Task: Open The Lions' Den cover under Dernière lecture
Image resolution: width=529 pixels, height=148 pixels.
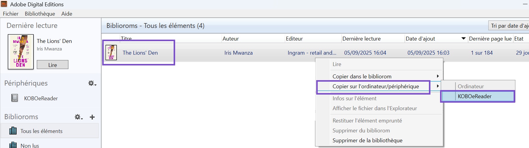Action: [x=20, y=52]
